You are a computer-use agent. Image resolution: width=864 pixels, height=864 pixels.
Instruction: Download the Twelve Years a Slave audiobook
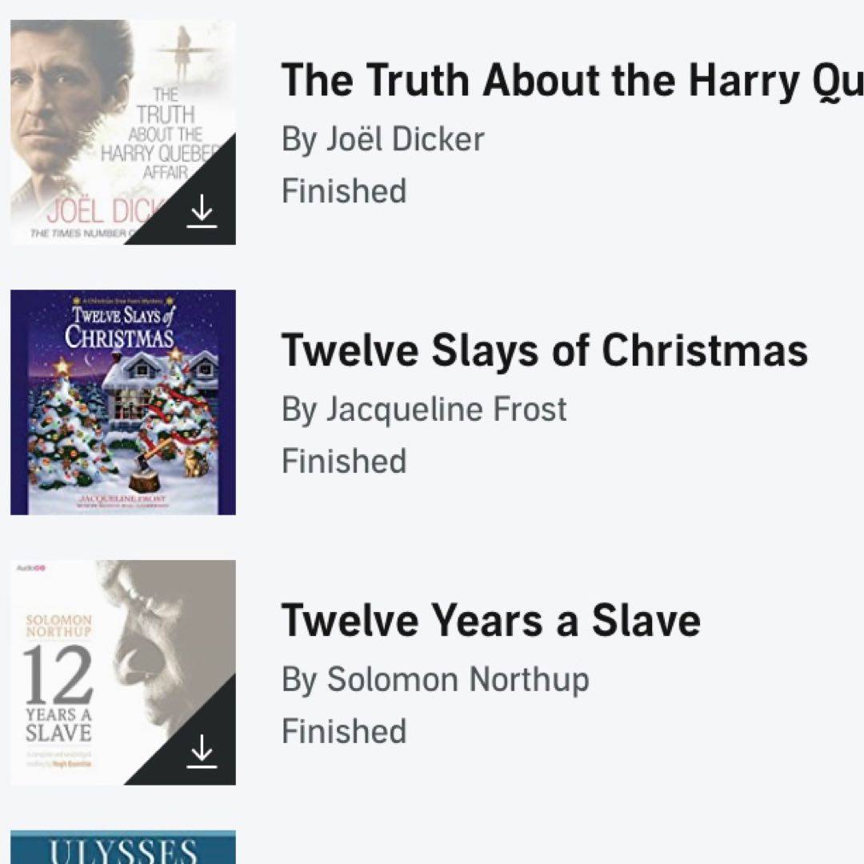tap(202, 752)
